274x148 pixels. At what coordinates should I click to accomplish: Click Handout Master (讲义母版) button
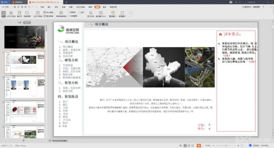[x=48, y=12]
